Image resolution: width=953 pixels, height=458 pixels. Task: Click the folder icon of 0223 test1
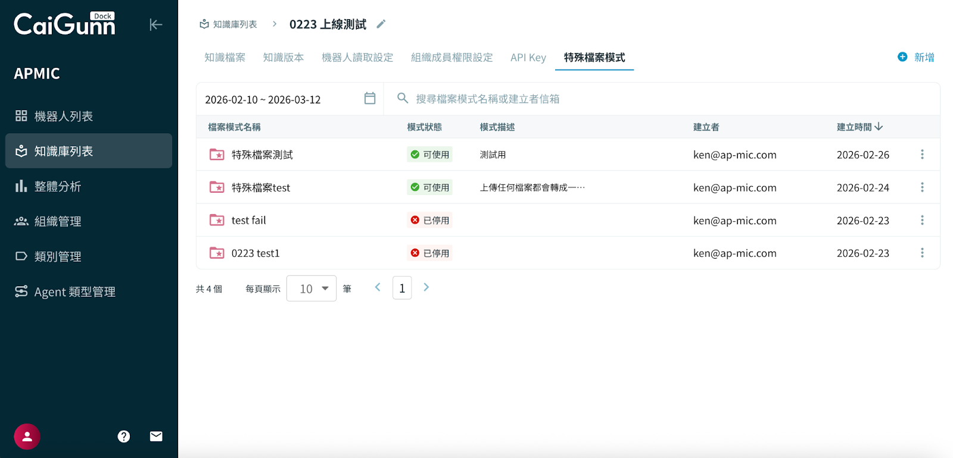coord(217,253)
